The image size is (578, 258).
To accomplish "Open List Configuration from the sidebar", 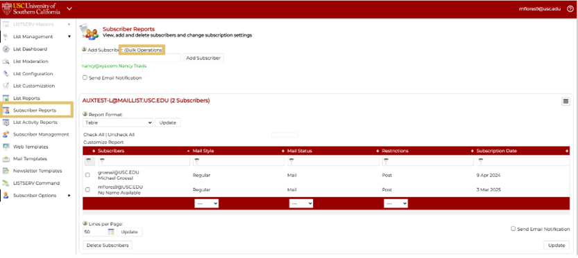I will click(x=33, y=73).
